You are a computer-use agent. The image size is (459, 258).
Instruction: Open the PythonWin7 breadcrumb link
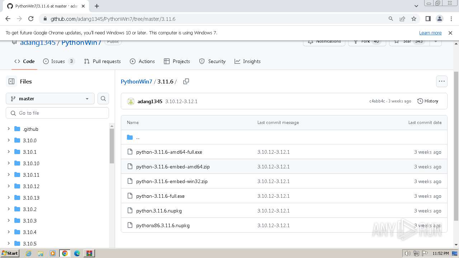(x=137, y=81)
